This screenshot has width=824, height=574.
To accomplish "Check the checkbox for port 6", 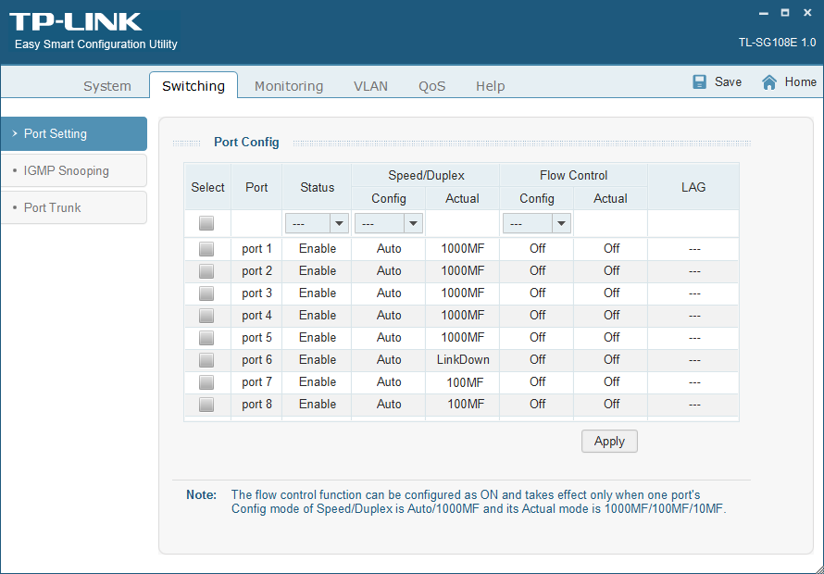I will (206, 359).
